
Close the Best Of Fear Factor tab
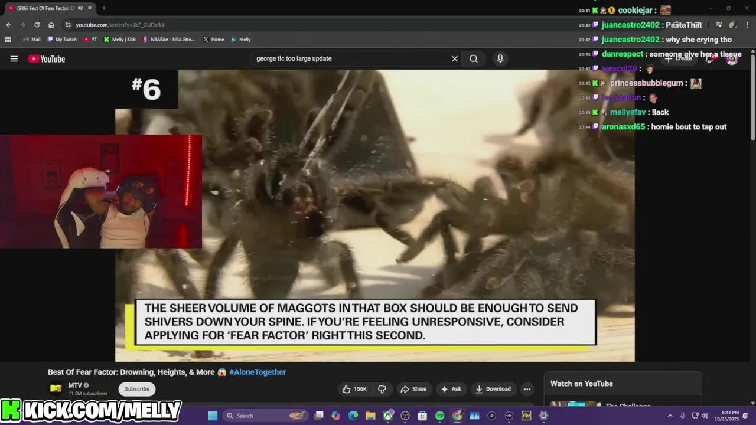(90, 8)
